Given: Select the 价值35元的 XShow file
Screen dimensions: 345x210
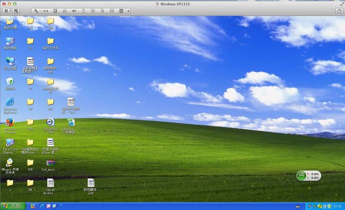Looking at the screenshot, I should [50, 146].
